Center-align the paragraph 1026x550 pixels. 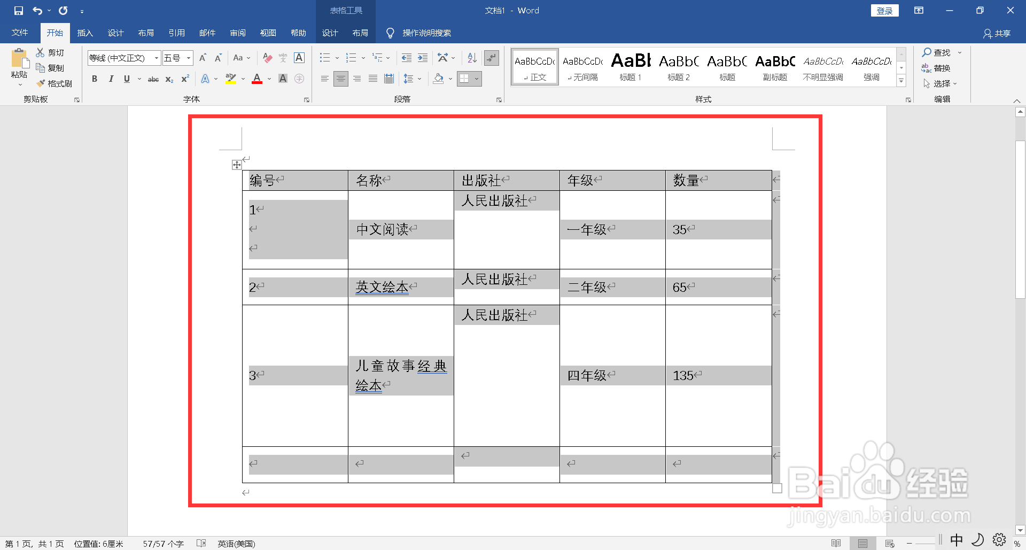click(x=341, y=79)
